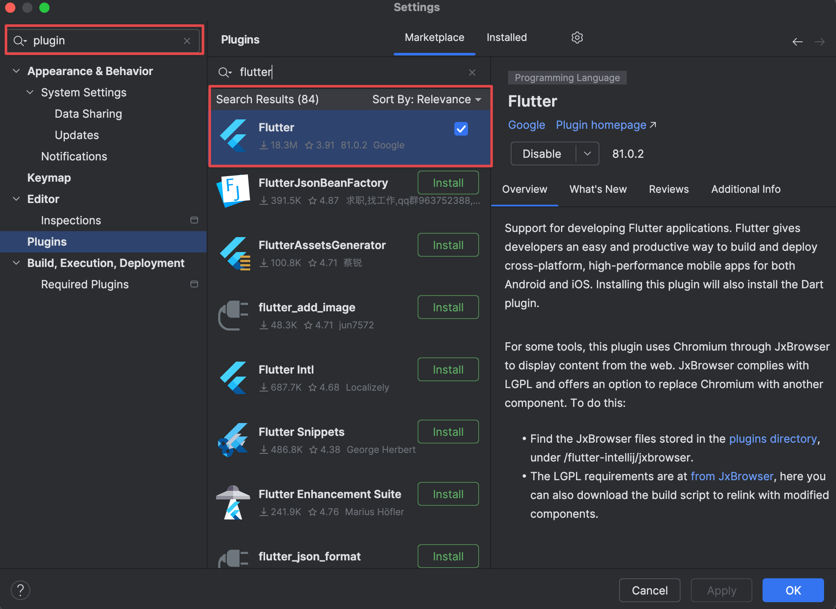Screen dimensions: 836x609
Task: Click the plugins gear settings icon
Action: click(577, 38)
